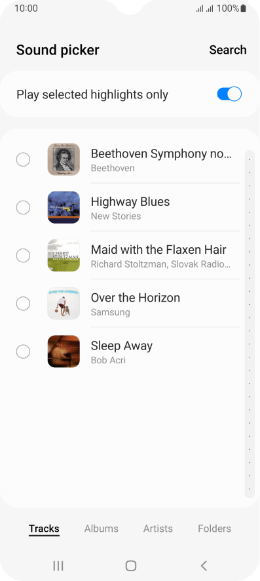Image resolution: width=260 pixels, height=581 pixels.
Task: Click the dotted fast-scroll index bar
Action: (x=250, y=324)
